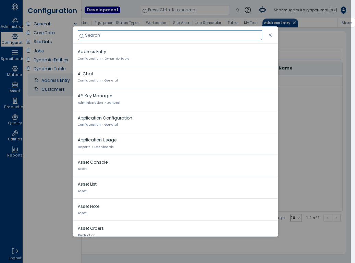This screenshot has height=263, width=355.
Task: Switch to the Job Scheduler tab
Action: [208, 23]
